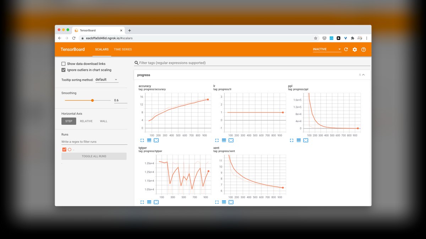Expand the accuracy chart to full size
The height and width of the screenshot is (239, 426).
point(142,140)
